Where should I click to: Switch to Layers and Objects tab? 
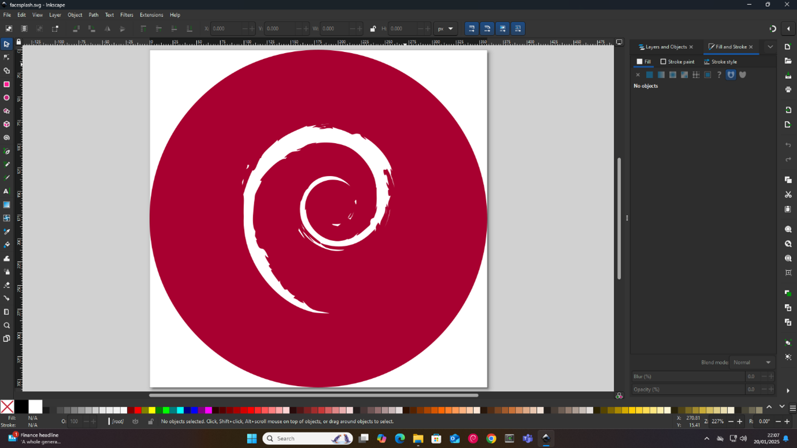pos(665,47)
